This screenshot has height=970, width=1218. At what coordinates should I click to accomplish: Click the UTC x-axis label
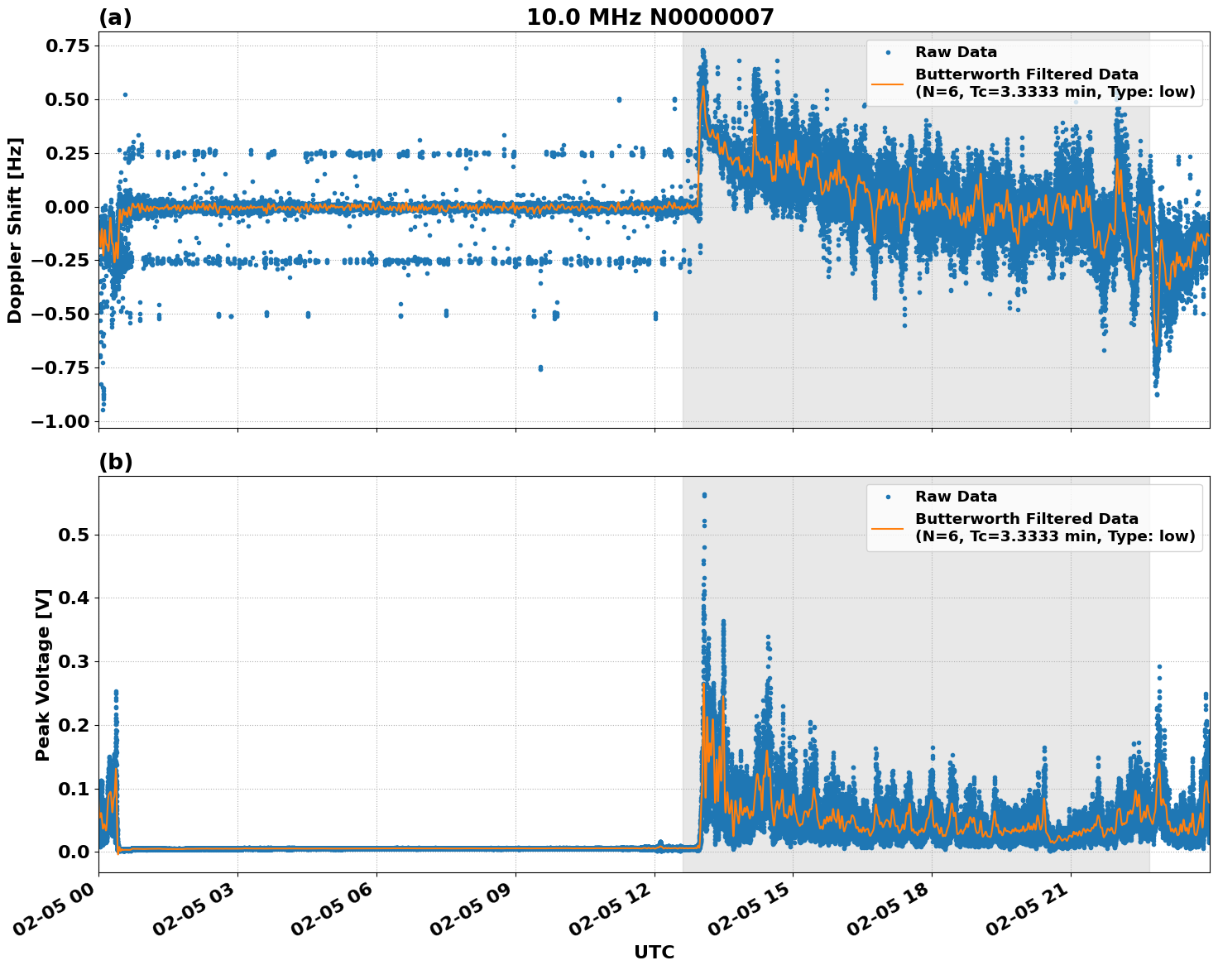[x=654, y=953]
